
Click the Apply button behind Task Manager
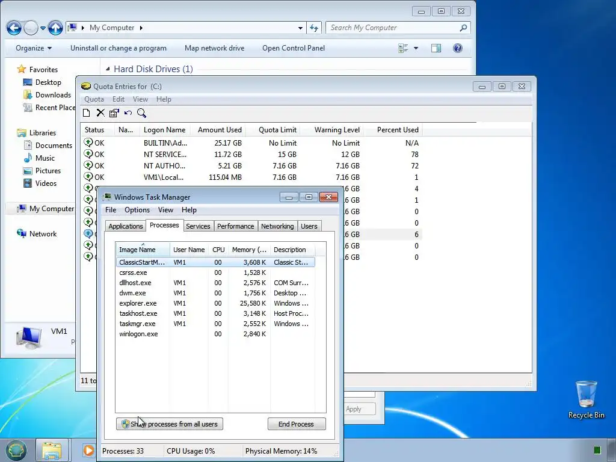(x=360, y=409)
